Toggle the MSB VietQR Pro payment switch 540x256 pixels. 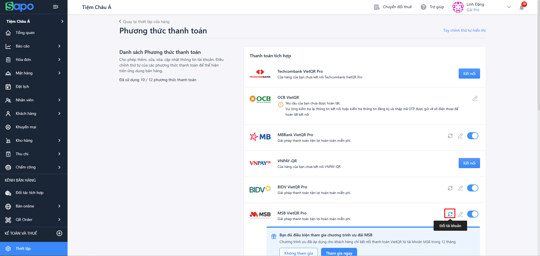coord(472,214)
